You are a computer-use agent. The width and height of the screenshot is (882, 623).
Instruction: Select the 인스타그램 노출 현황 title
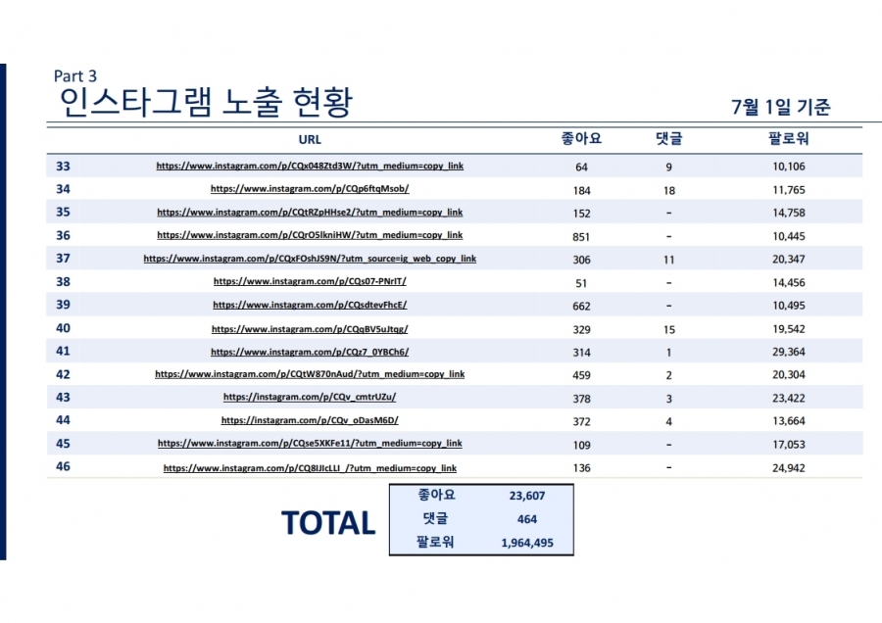tap(206, 102)
